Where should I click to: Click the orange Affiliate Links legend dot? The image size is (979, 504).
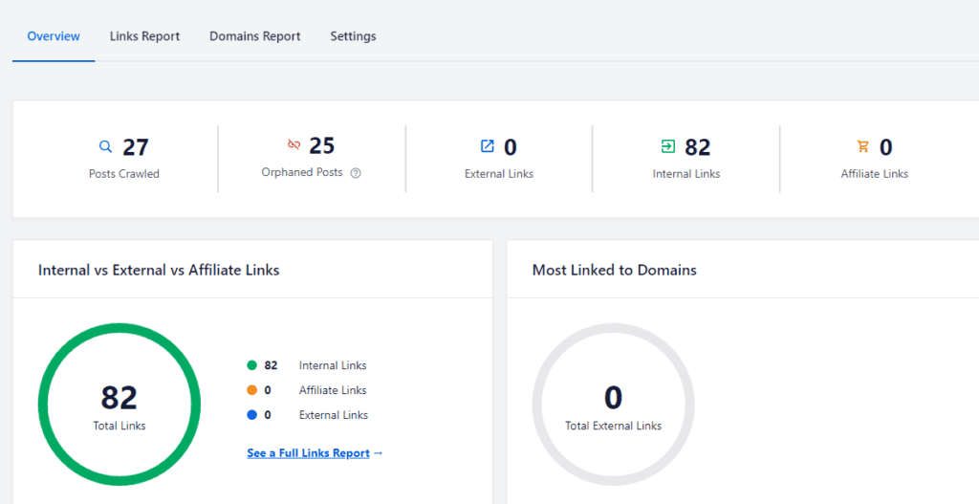pos(252,390)
